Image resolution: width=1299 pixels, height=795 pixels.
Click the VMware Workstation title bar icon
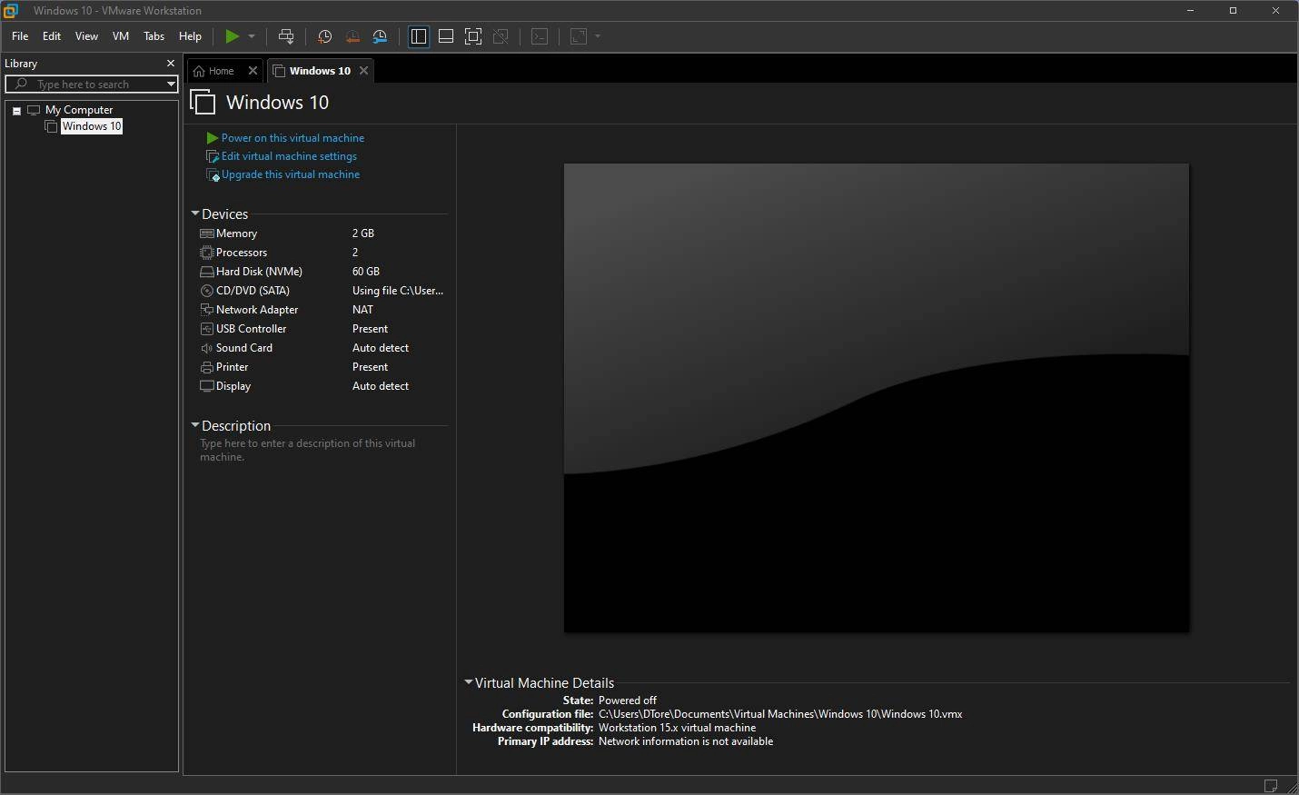coord(11,11)
